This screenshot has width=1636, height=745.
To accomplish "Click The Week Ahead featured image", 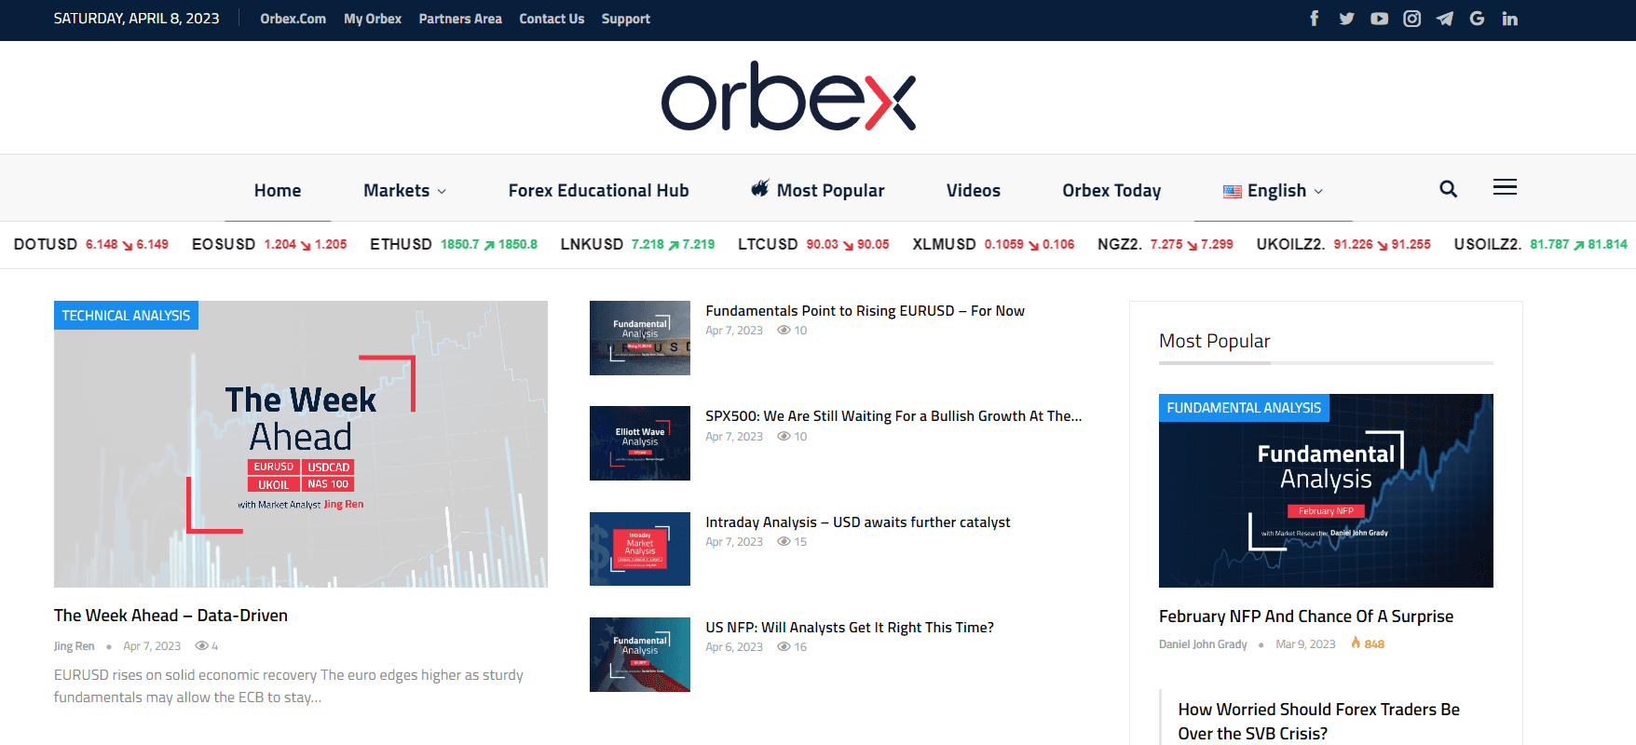I will pos(301,444).
